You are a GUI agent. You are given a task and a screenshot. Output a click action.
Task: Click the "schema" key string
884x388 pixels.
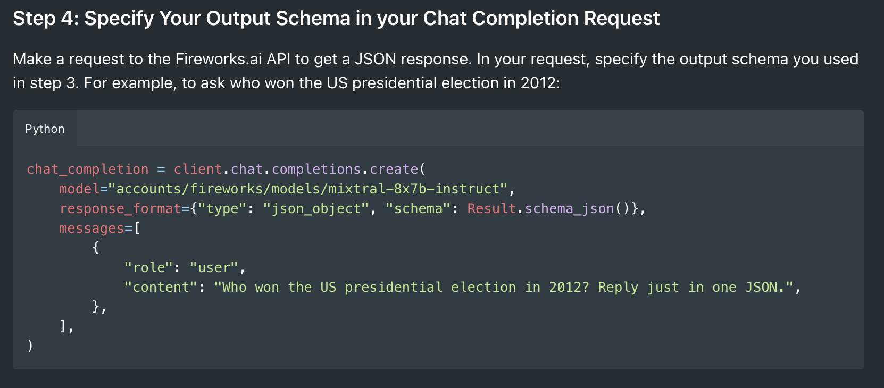pos(418,209)
